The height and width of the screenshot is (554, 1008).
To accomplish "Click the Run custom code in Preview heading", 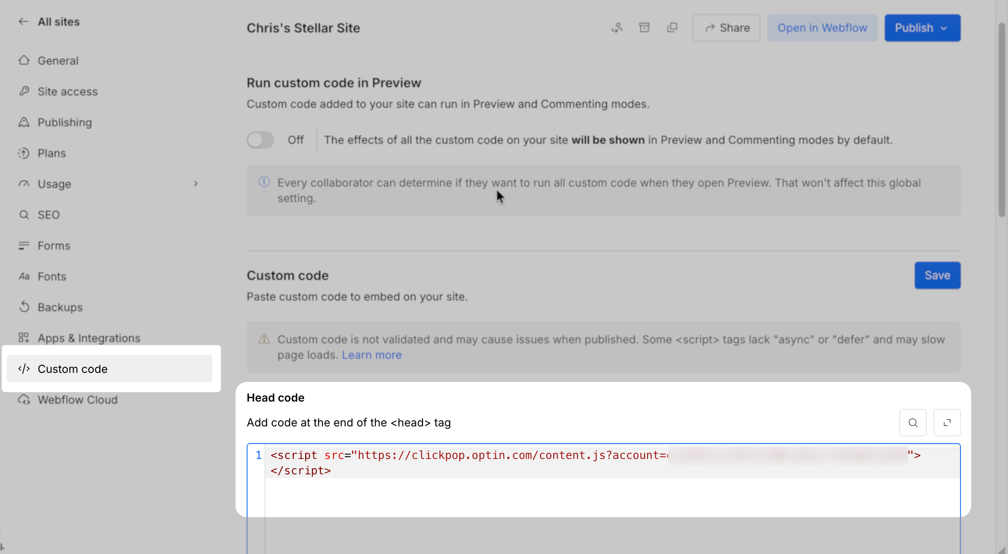I will (x=334, y=83).
